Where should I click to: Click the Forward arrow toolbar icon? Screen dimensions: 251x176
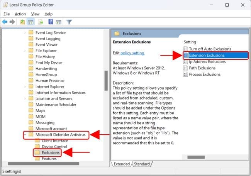[x=12, y=22]
